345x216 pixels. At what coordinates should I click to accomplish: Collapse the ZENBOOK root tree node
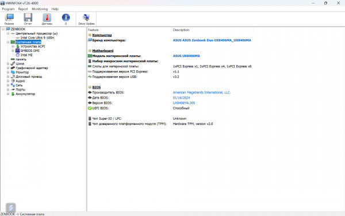3,29
